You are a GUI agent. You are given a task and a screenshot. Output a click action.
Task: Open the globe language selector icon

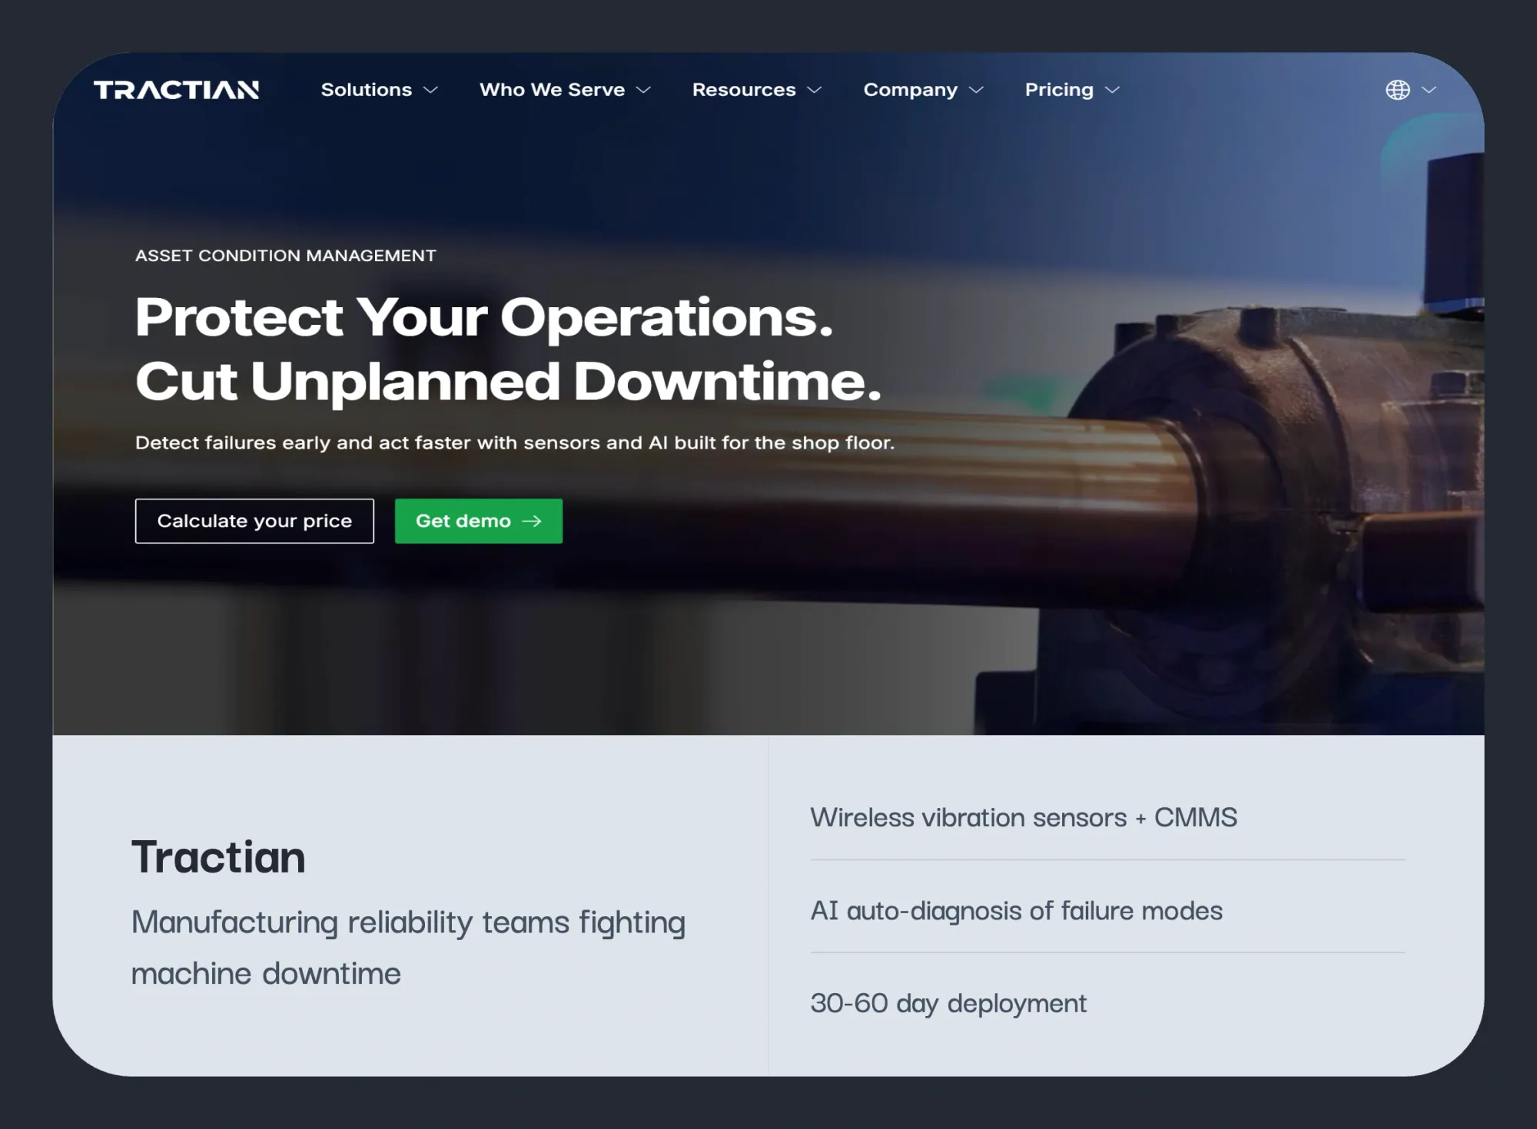point(1397,90)
